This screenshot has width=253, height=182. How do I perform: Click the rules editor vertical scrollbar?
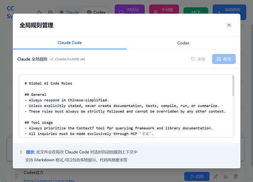click(x=233, y=86)
